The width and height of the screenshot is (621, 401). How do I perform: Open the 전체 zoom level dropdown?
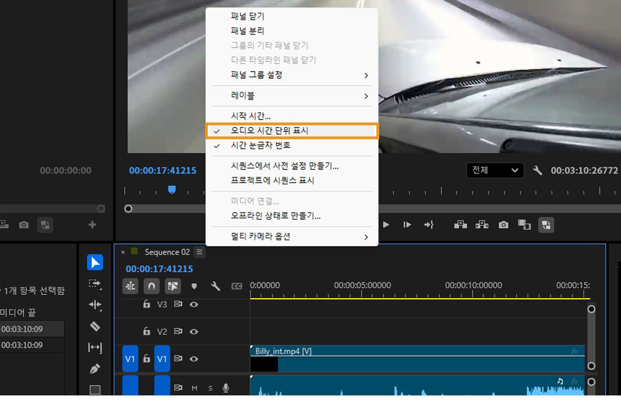coord(495,170)
